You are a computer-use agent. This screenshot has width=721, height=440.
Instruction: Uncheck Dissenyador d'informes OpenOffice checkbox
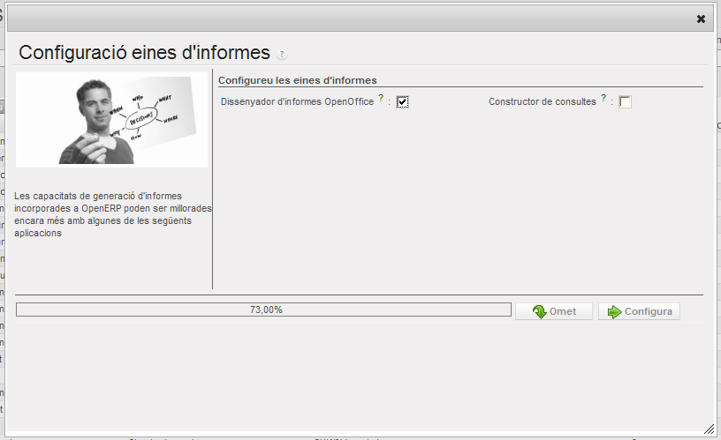point(402,102)
